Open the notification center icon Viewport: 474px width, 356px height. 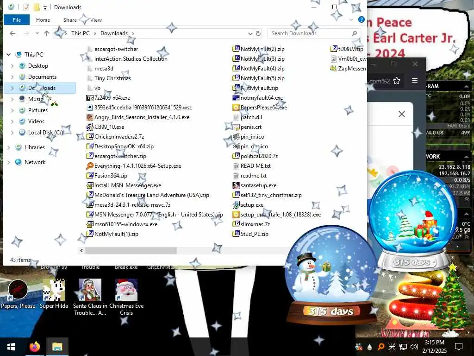[459, 347]
